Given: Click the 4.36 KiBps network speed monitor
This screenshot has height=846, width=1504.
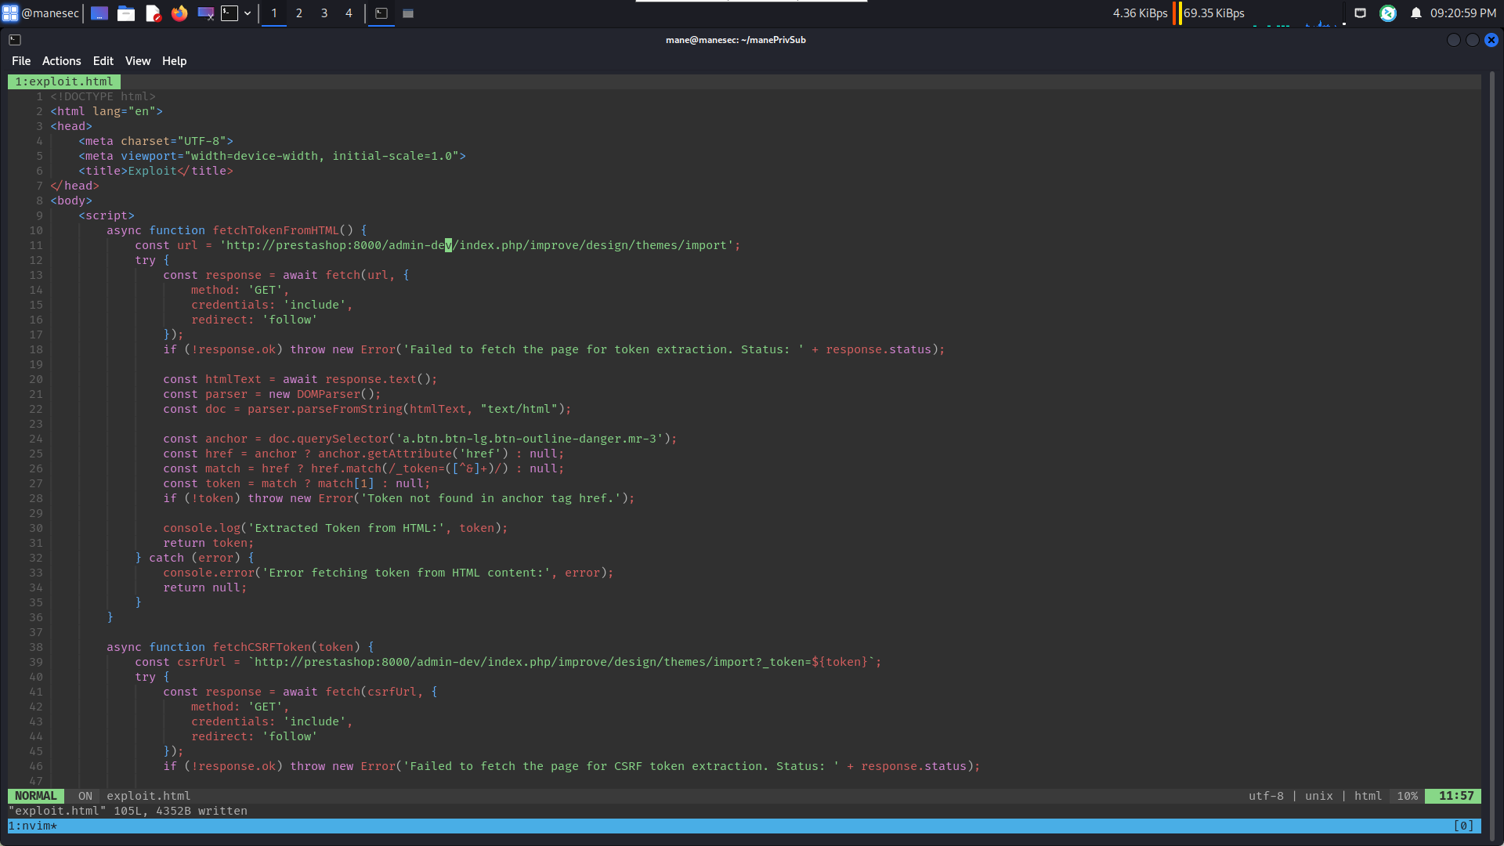Looking at the screenshot, I should pyautogui.click(x=1141, y=13).
